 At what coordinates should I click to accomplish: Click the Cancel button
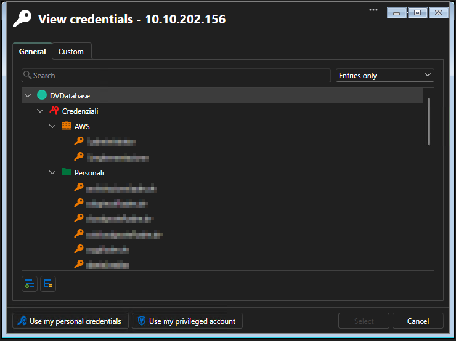(x=418, y=321)
